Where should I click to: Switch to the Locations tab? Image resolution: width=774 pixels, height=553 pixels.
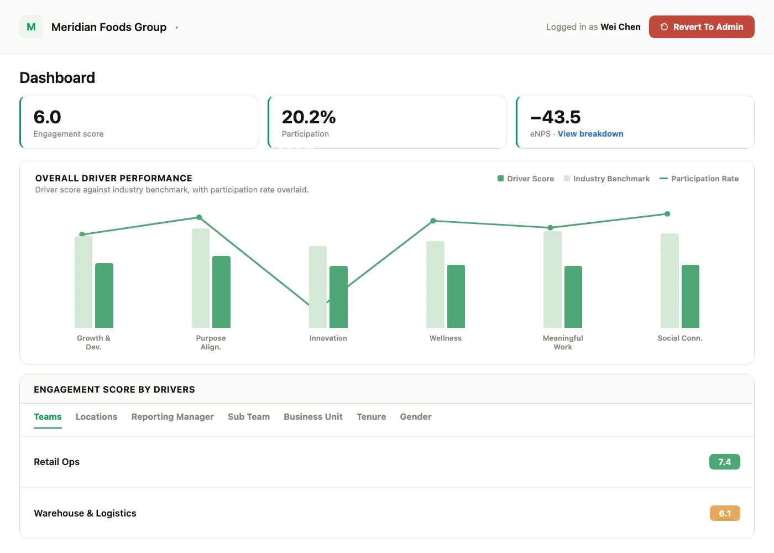pos(96,417)
